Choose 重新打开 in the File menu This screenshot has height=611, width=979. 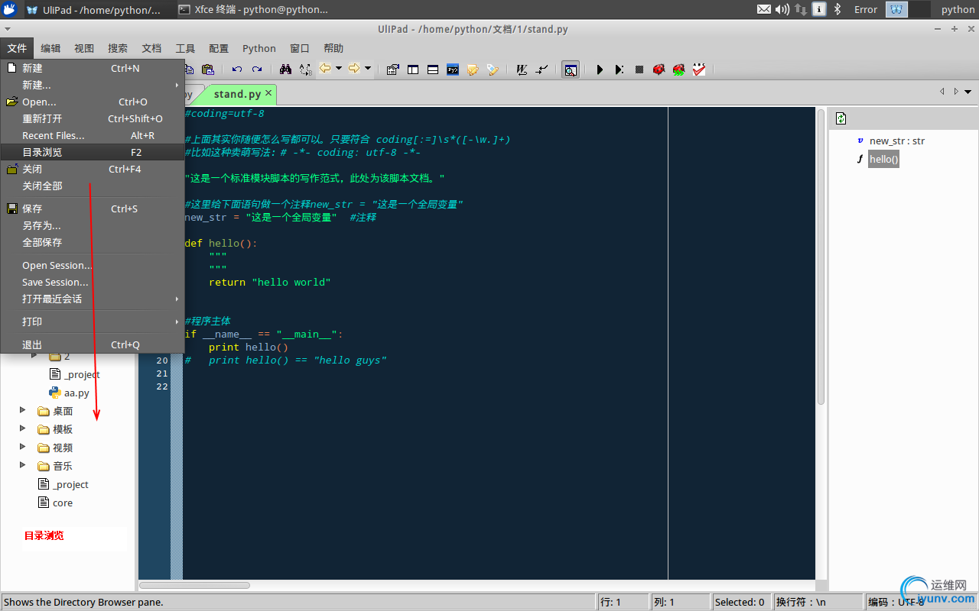93,118
